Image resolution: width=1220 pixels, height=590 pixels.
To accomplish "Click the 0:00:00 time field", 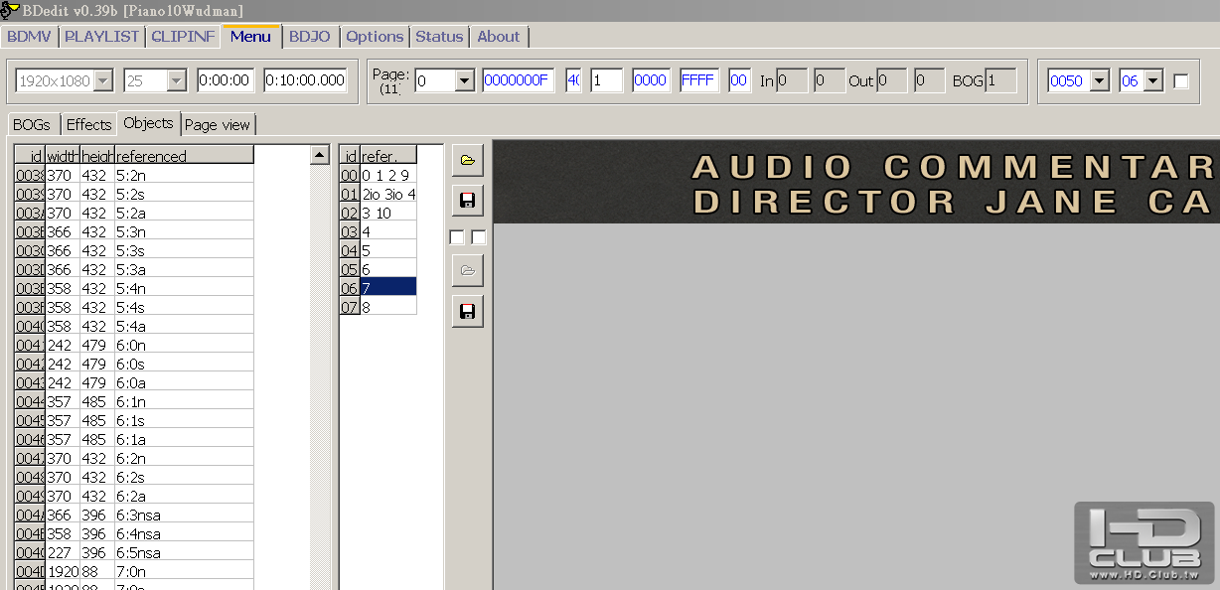I will tap(226, 81).
